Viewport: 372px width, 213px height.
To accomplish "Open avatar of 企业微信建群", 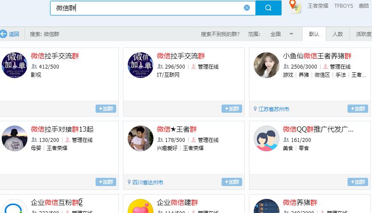I will pyautogui.click(x=141, y=206).
